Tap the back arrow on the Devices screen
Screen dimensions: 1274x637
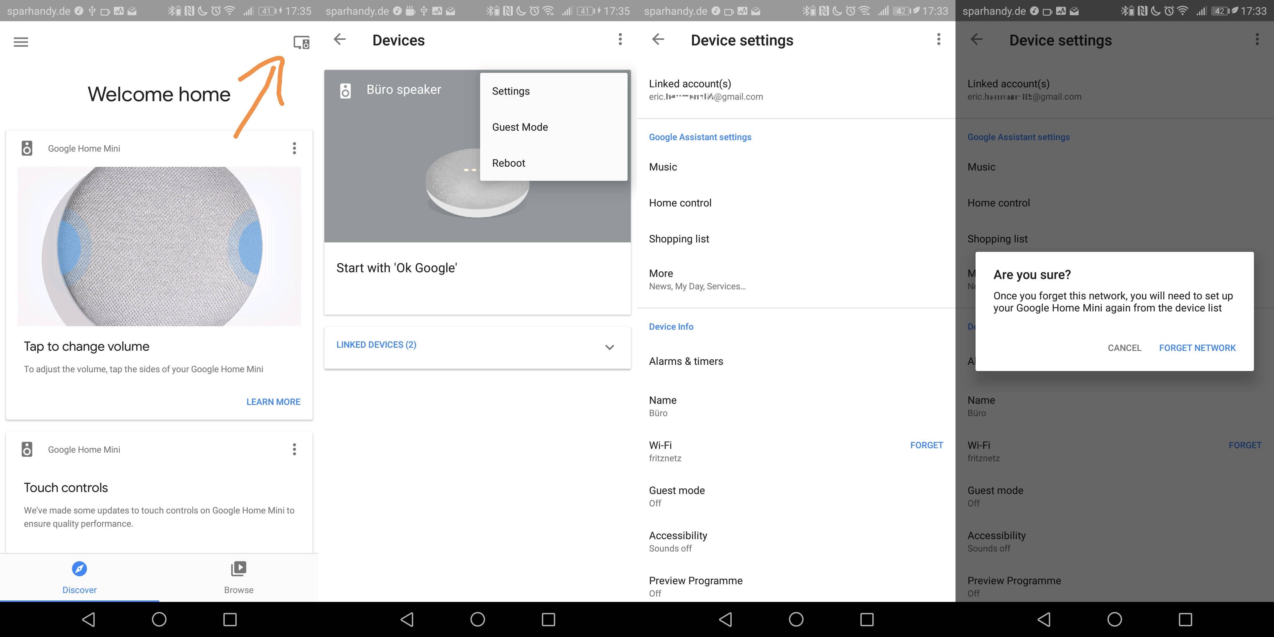click(x=340, y=40)
